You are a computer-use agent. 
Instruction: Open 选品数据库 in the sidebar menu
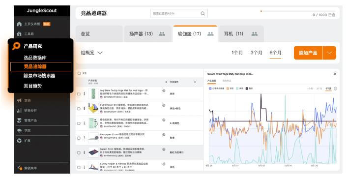click(35, 58)
